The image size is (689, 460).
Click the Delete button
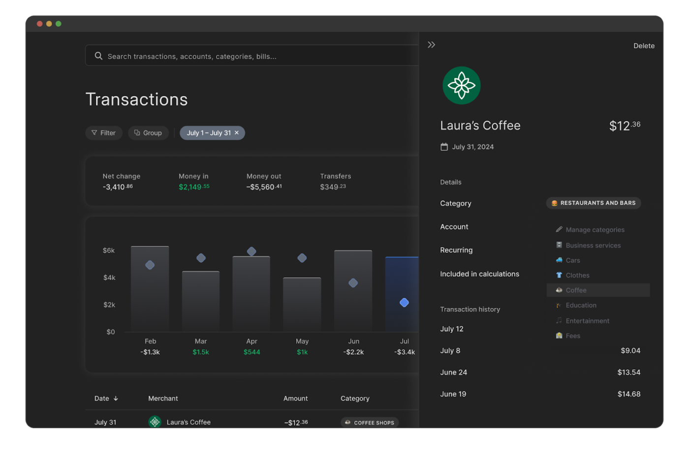644,46
